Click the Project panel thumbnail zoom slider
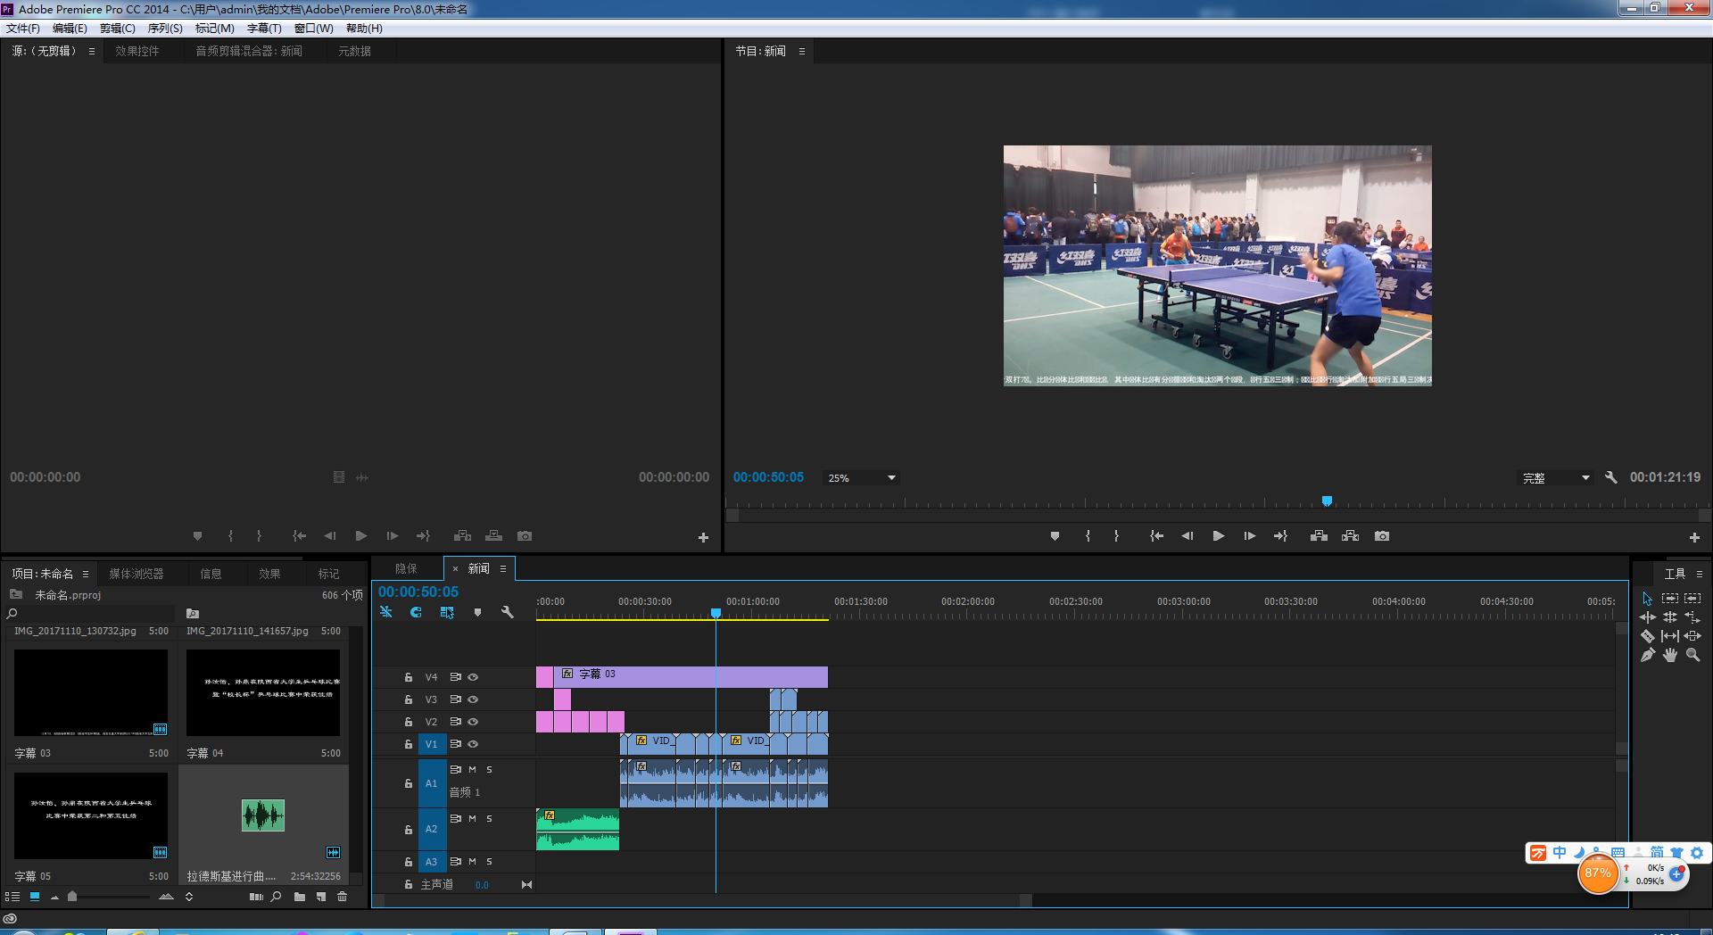The image size is (1713, 935). [72, 897]
